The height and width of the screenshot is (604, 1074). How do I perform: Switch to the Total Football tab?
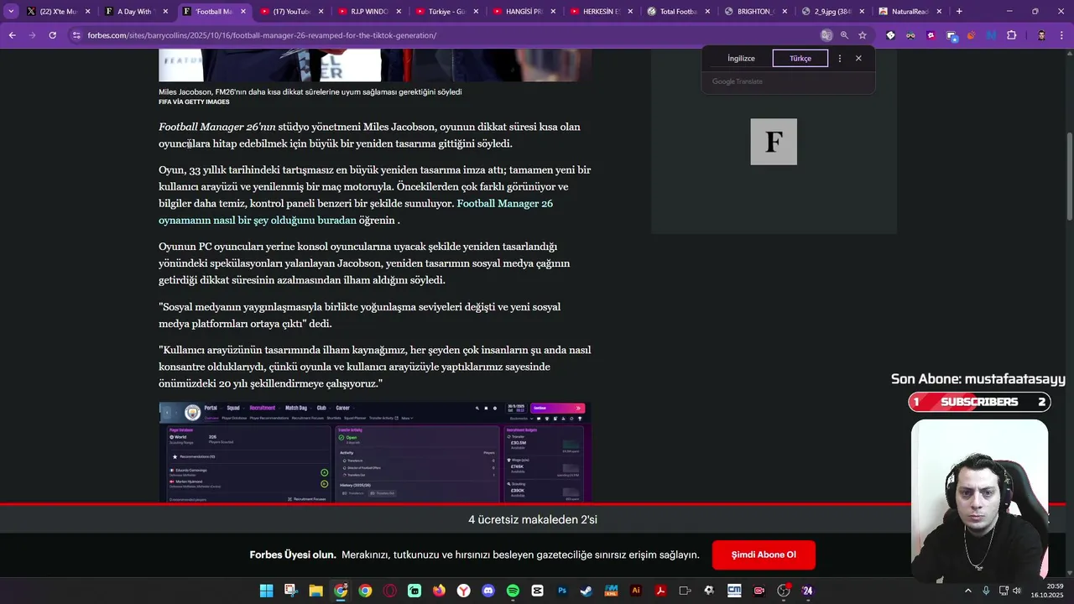(x=676, y=12)
